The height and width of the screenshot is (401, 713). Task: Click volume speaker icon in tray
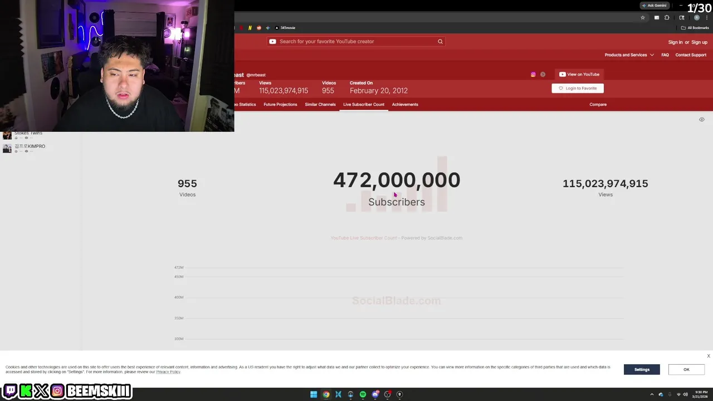pos(685,394)
